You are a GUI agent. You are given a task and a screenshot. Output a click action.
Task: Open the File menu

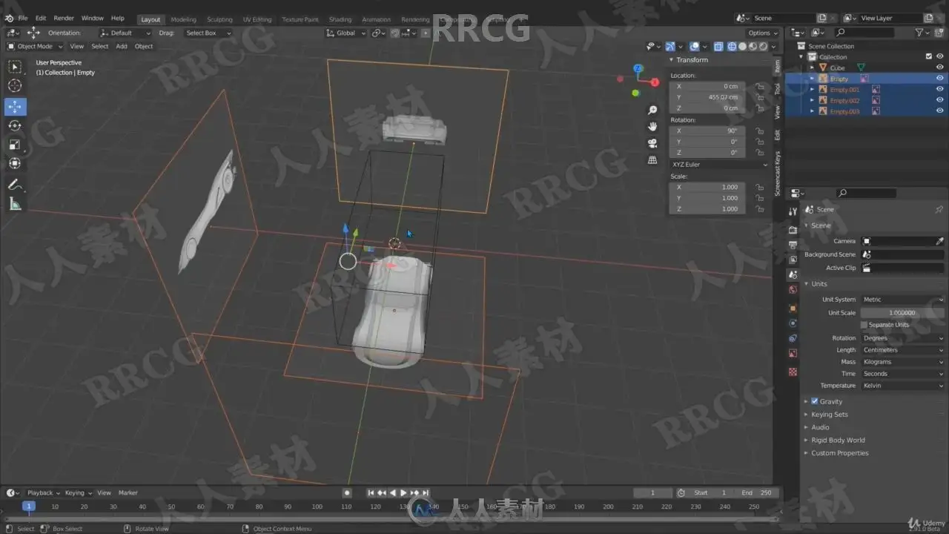(x=22, y=18)
